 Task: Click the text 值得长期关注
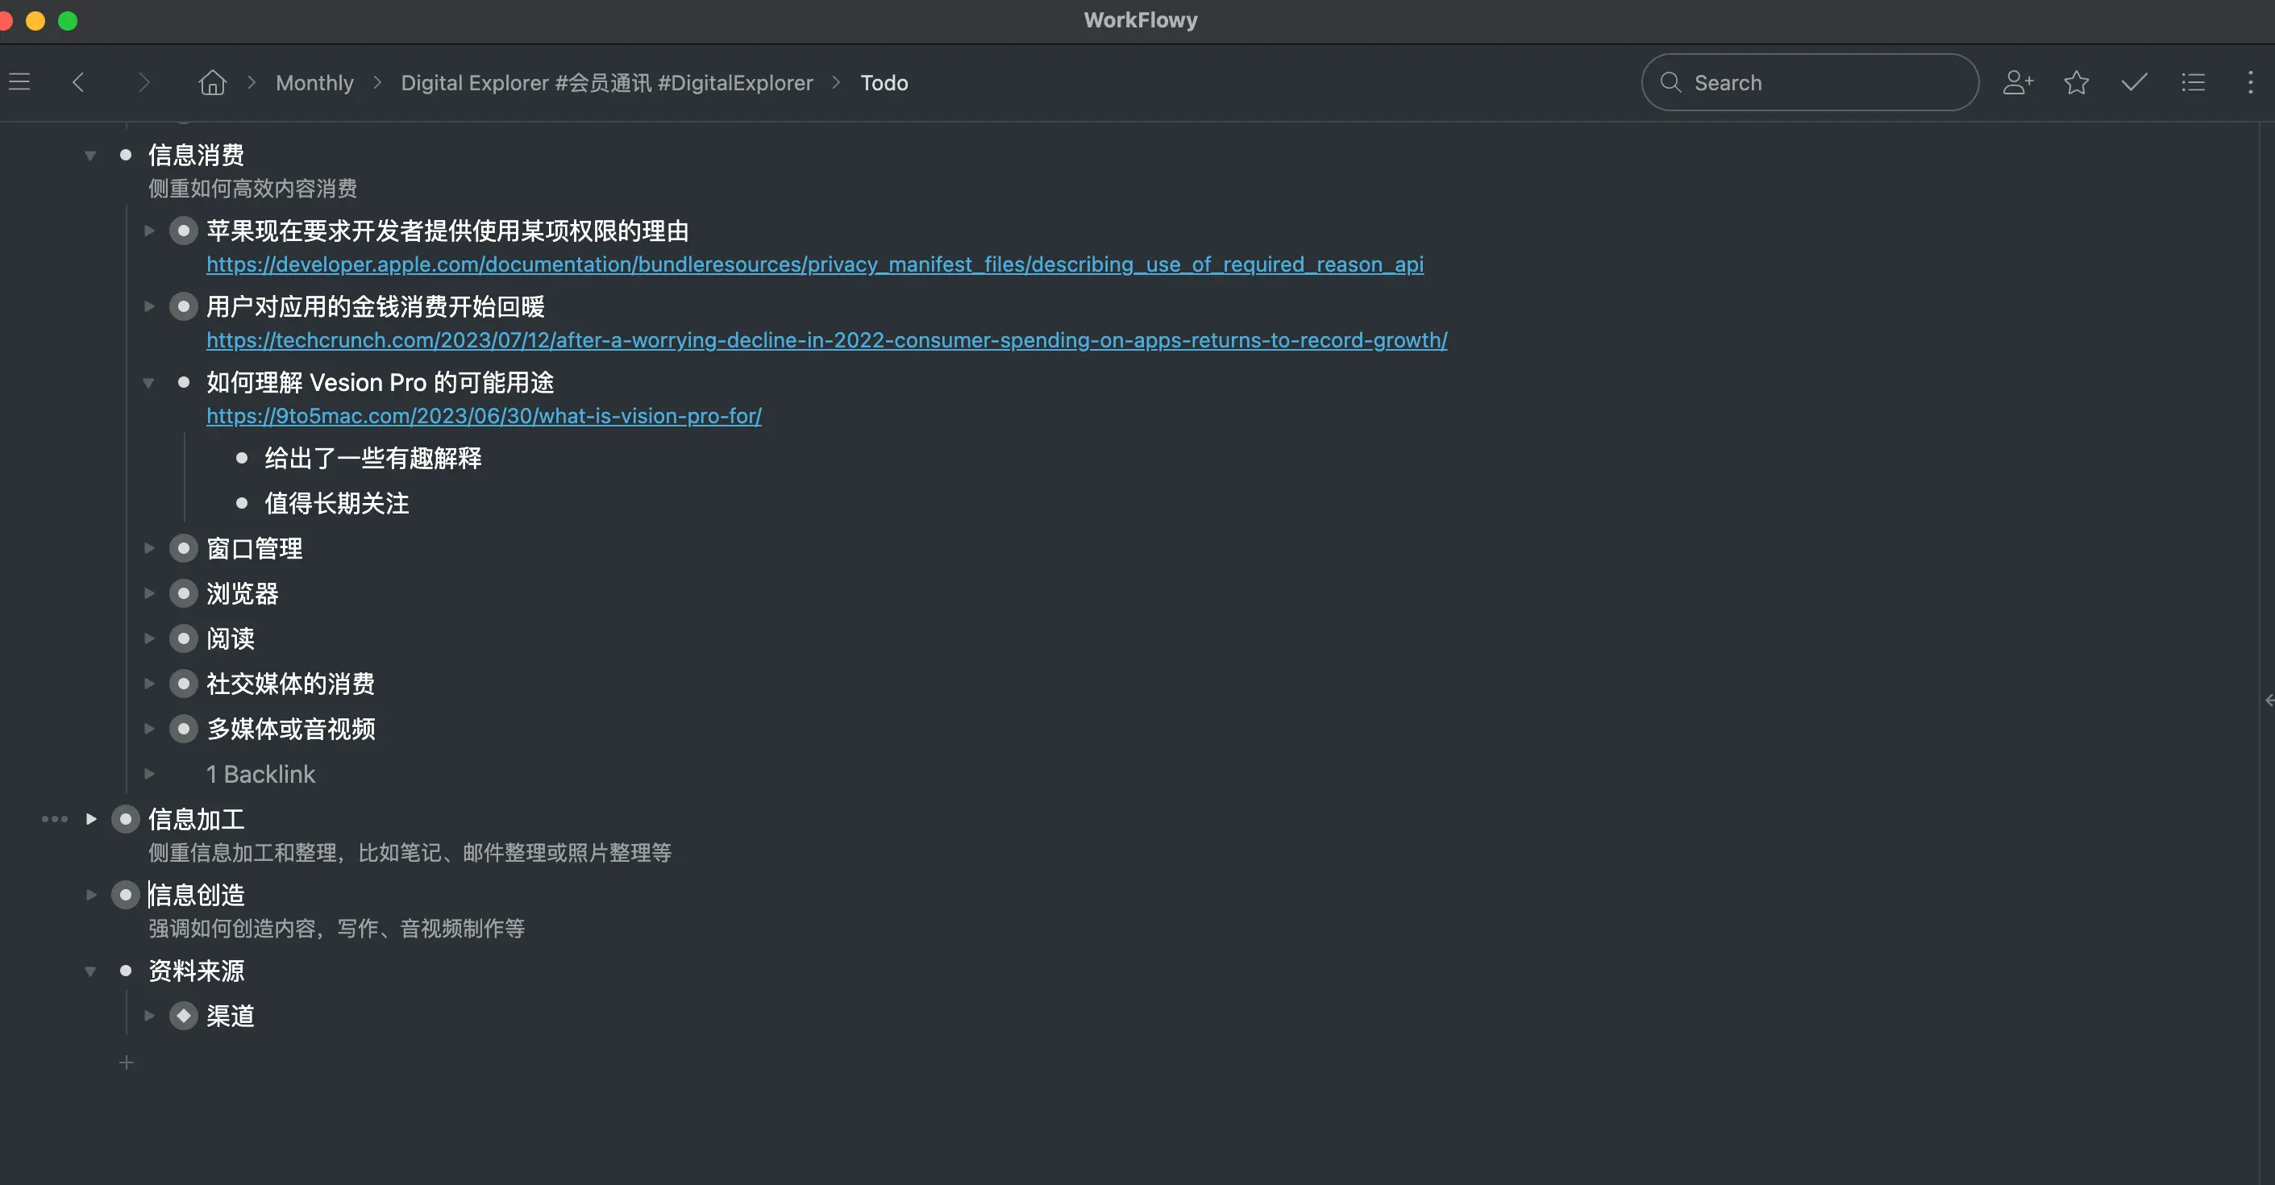pos(336,503)
